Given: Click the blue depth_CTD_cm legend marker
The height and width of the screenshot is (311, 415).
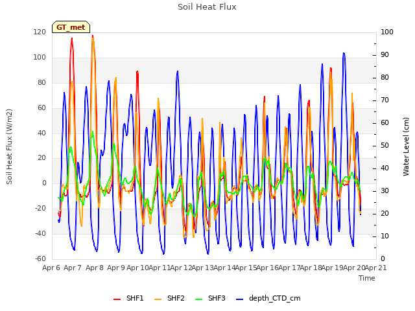Looking at the screenshot, I should (x=239, y=299).
